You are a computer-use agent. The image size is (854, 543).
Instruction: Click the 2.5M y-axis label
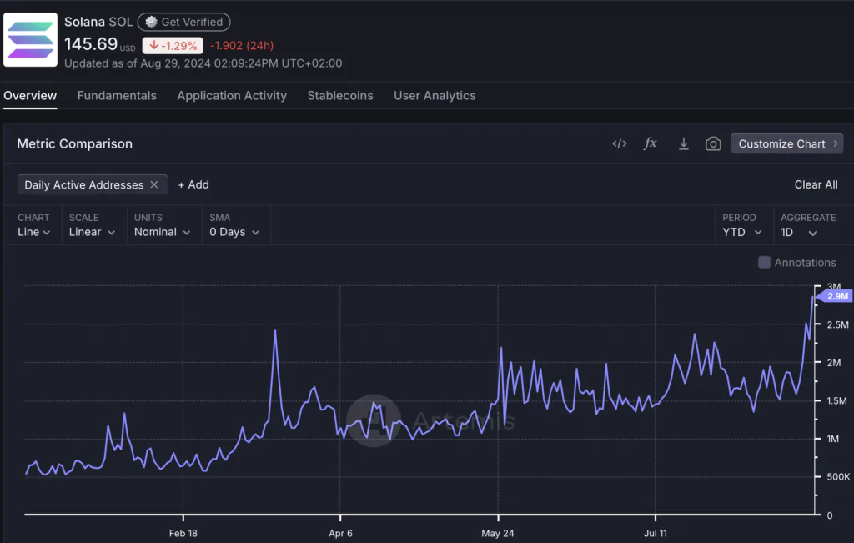pyautogui.click(x=837, y=324)
